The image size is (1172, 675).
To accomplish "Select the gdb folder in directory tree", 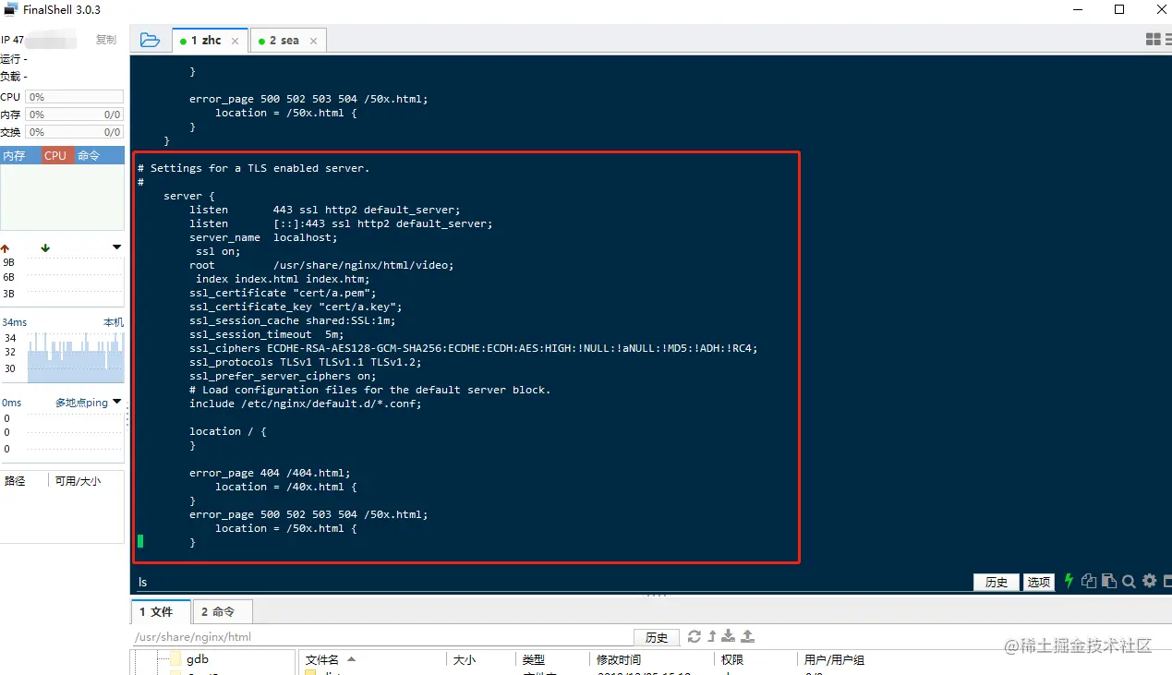I will [x=198, y=659].
